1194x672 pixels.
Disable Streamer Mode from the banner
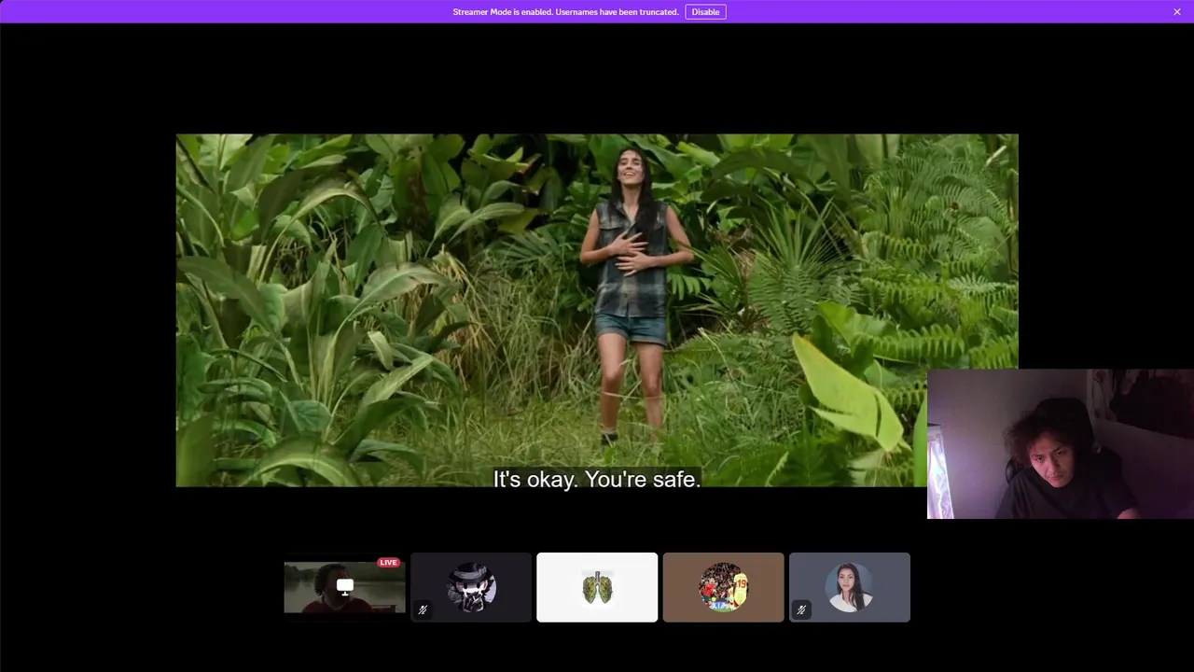[705, 12]
